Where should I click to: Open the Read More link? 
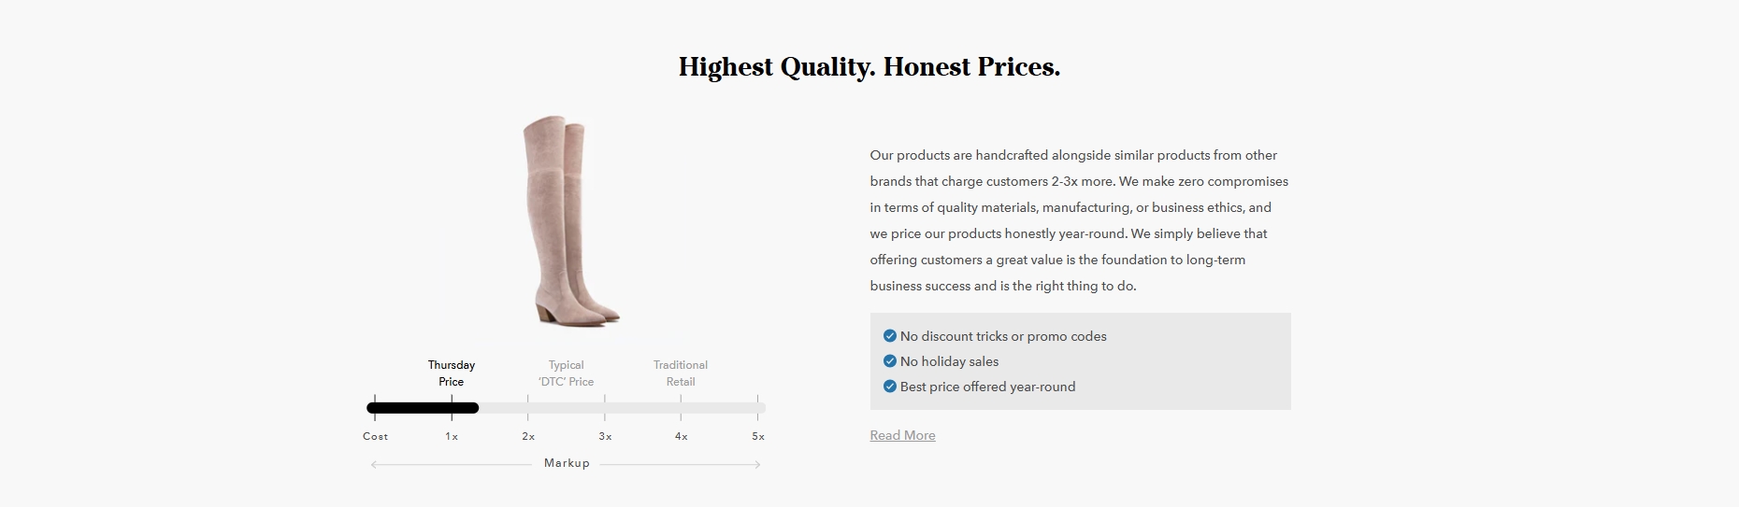[x=902, y=435]
